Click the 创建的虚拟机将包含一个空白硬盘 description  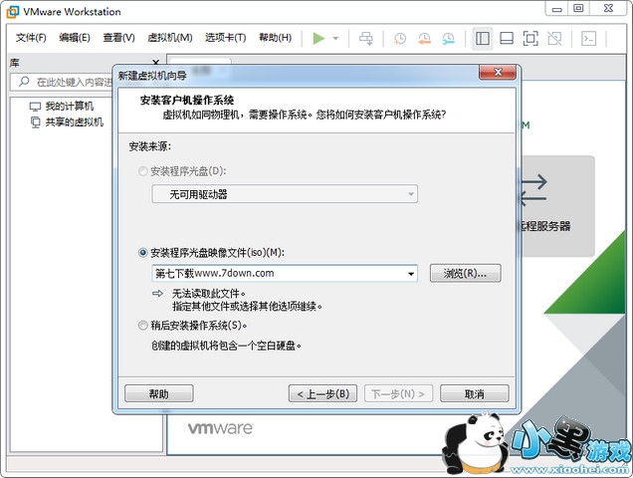(226, 346)
